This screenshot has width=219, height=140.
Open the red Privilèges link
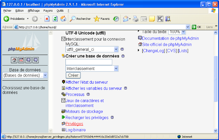click(x=74, y=124)
